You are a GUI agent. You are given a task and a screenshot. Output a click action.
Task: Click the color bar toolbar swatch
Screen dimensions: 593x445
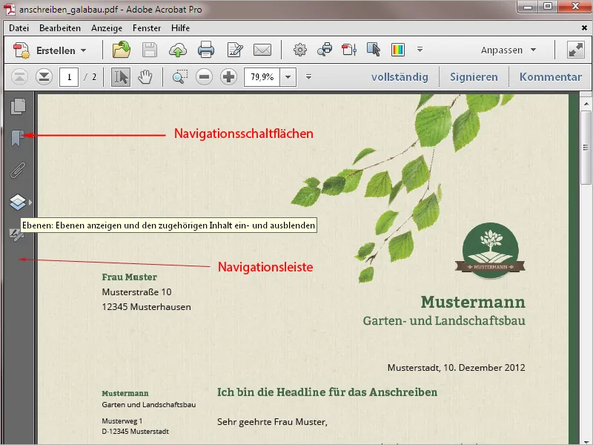point(400,50)
